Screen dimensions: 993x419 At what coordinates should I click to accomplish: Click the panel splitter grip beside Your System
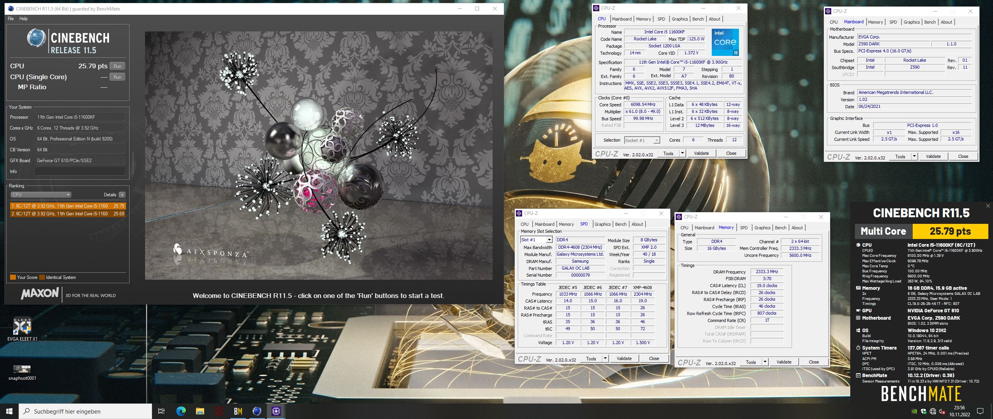pyautogui.click(x=133, y=163)
